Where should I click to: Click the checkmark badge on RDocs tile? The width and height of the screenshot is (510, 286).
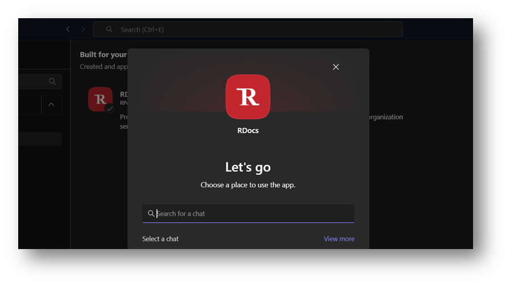pyautogui.click(x=110, y=109)
